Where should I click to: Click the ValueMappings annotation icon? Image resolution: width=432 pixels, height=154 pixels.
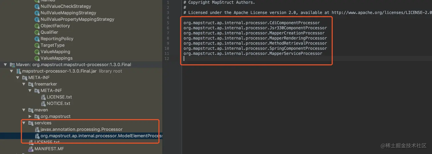pos(37,58)
